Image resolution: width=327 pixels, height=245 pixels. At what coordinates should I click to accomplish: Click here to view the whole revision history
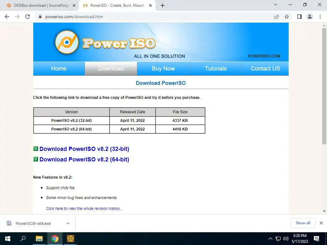(x=84, y=209)
